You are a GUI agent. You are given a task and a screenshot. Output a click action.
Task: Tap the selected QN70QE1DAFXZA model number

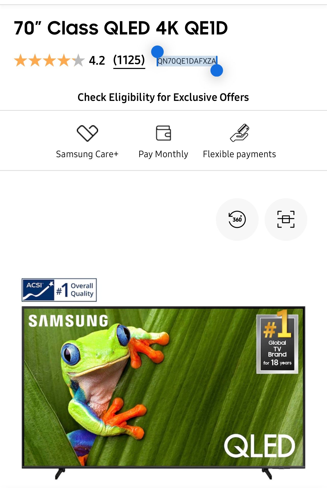point(187,61)
